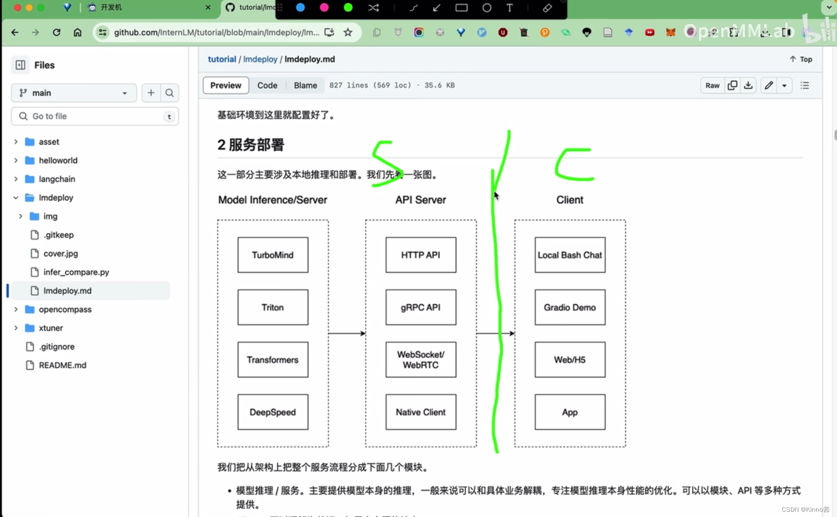
Task: Select the rectangle drawing tool
Action: point(461,8)
